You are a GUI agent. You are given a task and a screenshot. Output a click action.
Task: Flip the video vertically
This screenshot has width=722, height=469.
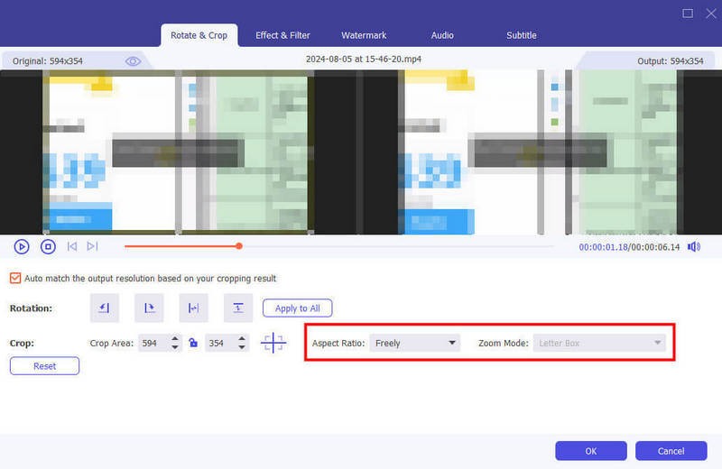[238, 308]
